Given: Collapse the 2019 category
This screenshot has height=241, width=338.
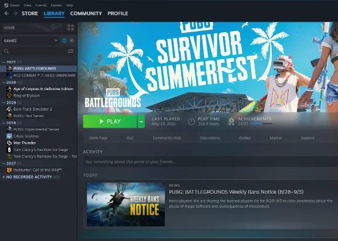Looking at the screenshot, I should (4, 102).
